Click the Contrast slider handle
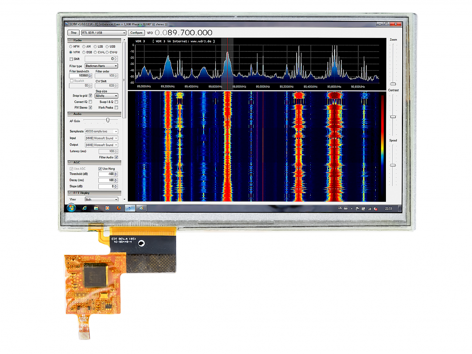Viewport: 472px width, 354px height. coord(393,117)
